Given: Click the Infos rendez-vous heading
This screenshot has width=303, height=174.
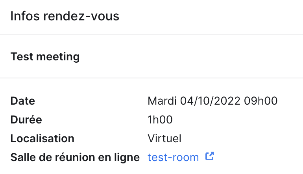Looking at the screenshot, I should pos(65,16).
